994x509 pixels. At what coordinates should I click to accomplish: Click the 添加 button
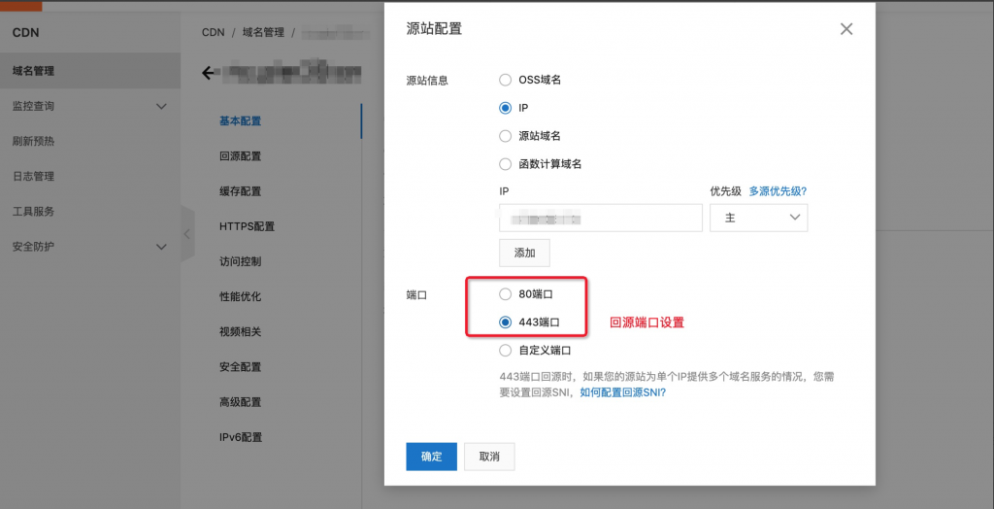tap(525, 253)
